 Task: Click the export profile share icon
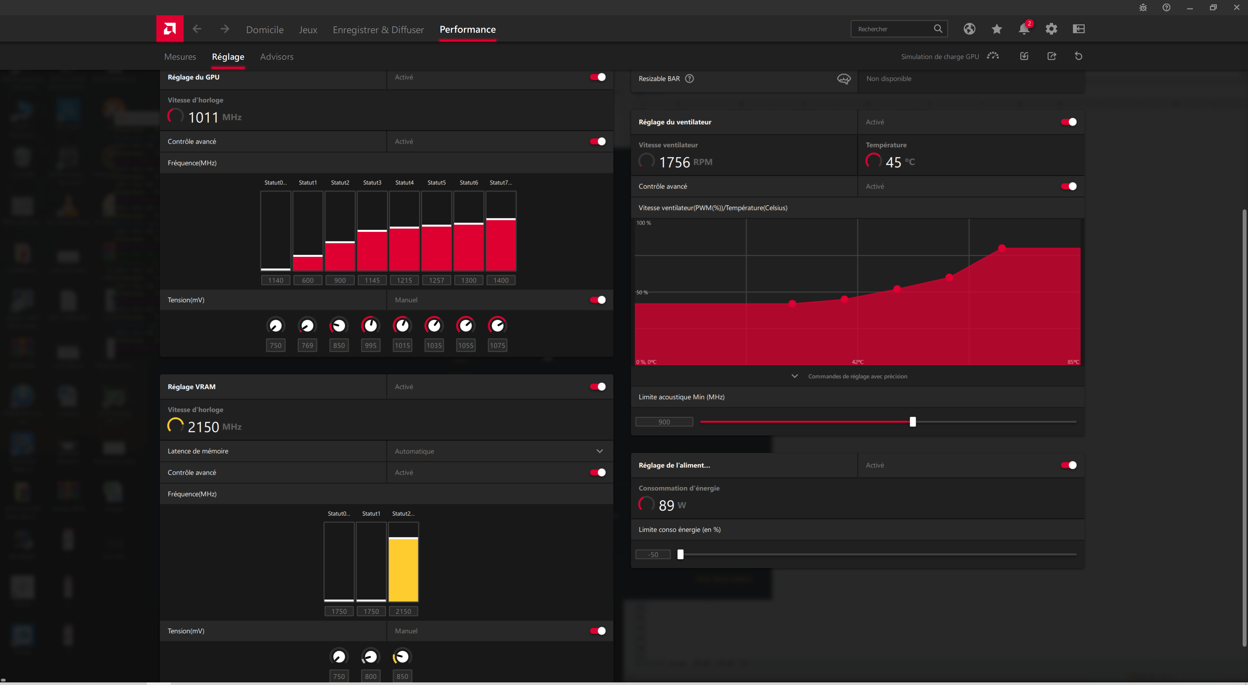[x=1051, y=56]
